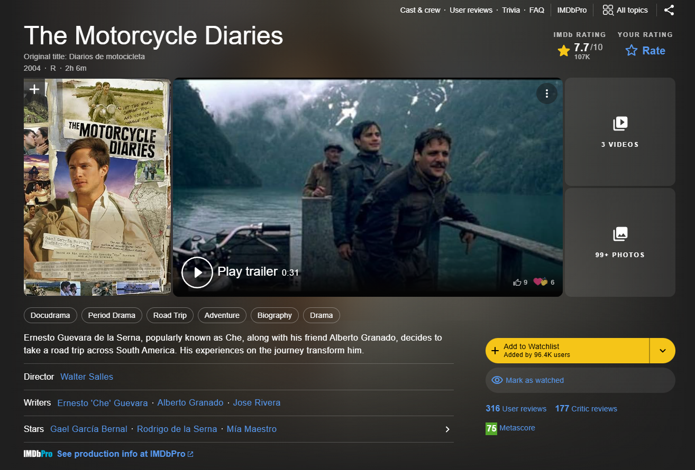Open the 75 Metascore link
Screen dimensions: 695x470
point(510,428)
